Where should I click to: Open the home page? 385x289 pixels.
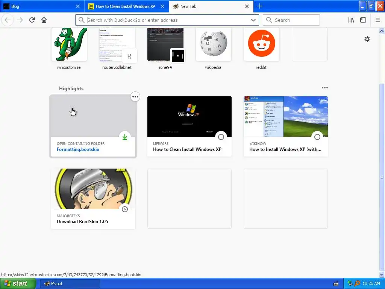coord(44,20)
